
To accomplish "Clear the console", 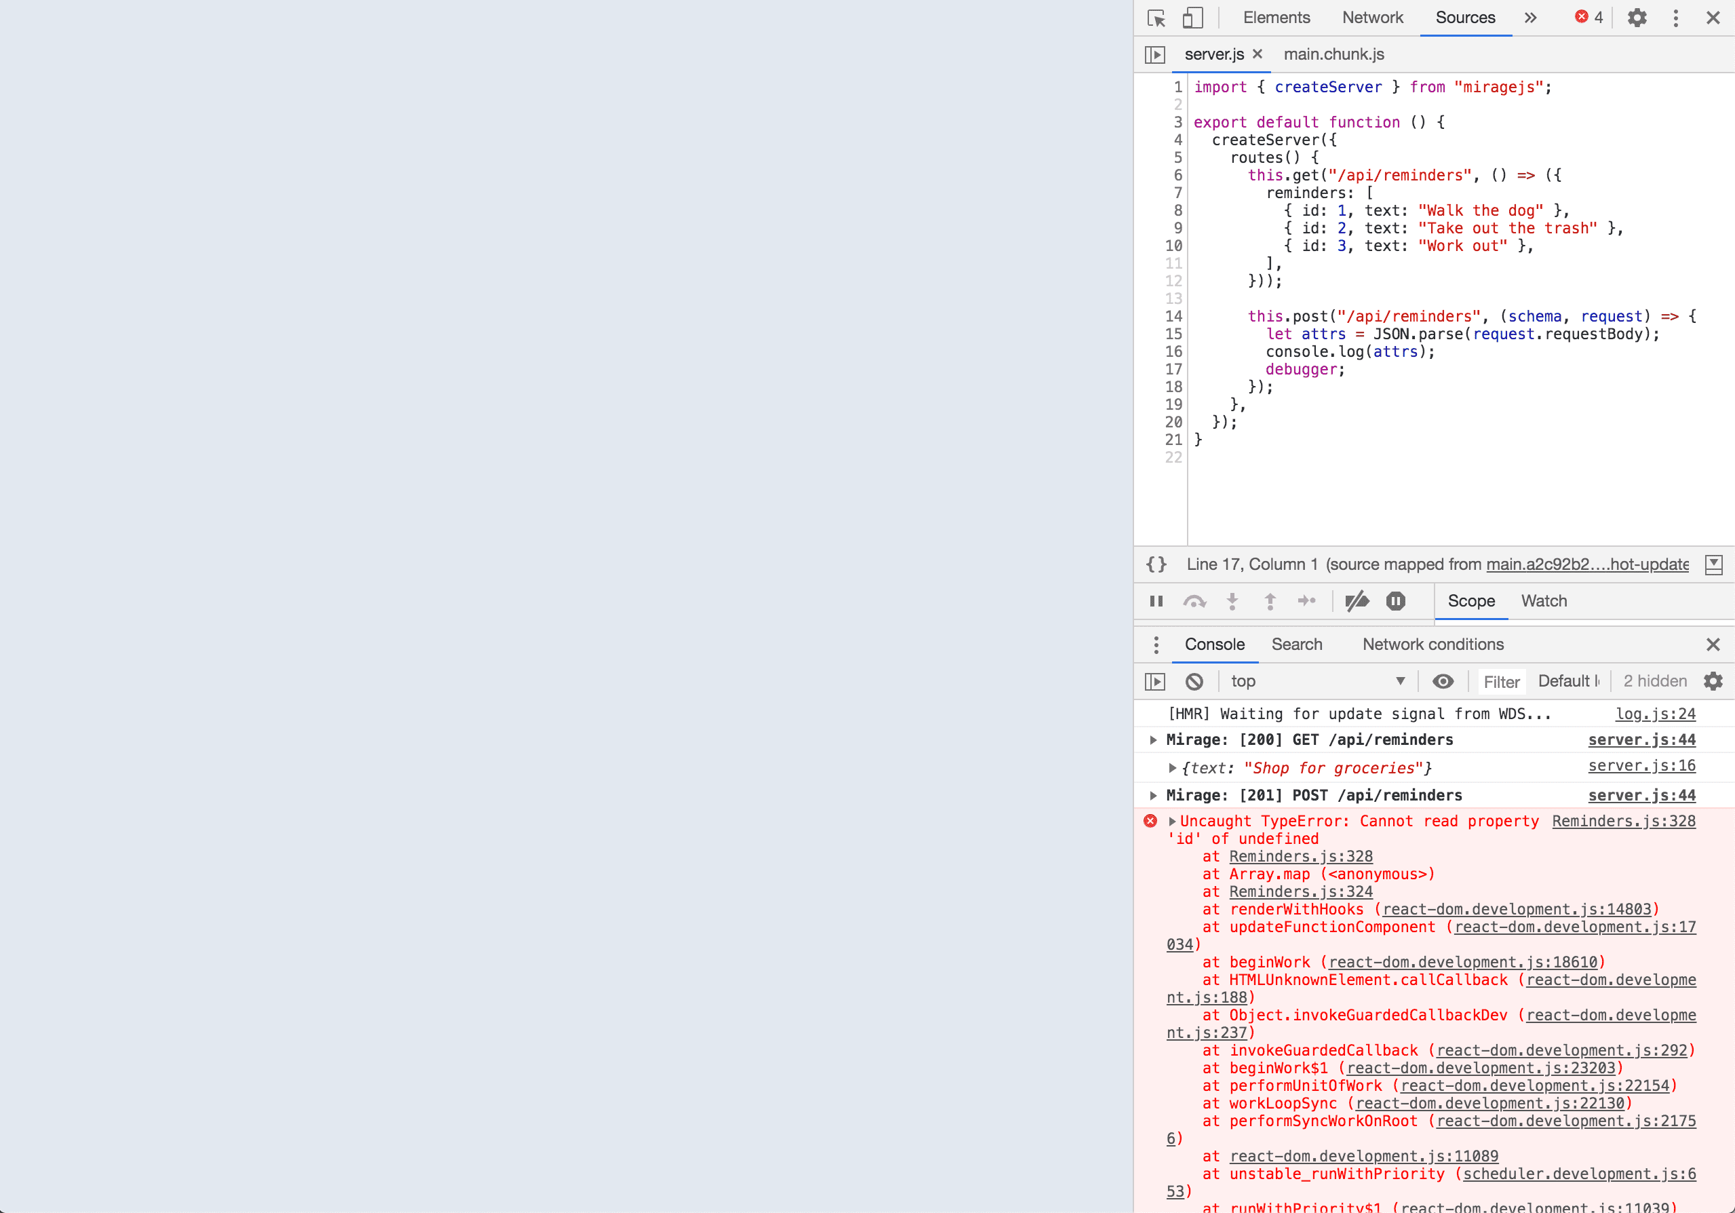I will (1194, 682).
